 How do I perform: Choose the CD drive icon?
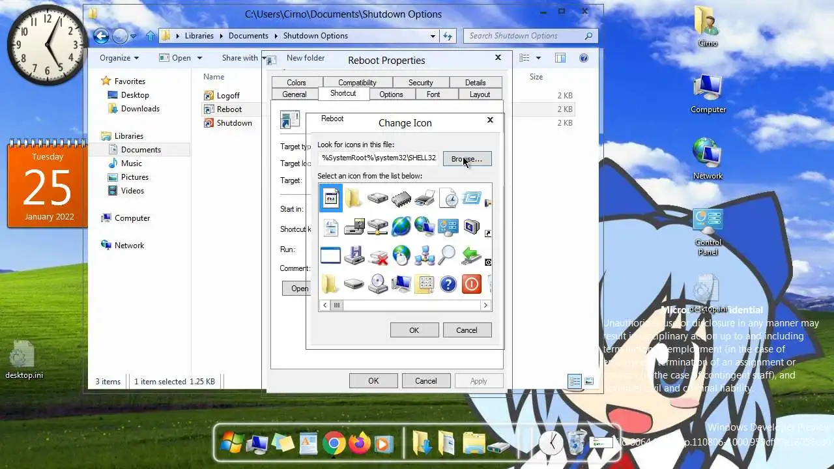(x=378, y=284)
